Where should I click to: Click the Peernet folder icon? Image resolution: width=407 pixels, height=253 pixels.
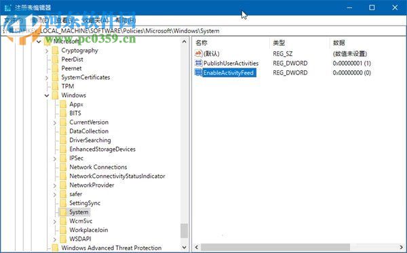click(55, 68)
